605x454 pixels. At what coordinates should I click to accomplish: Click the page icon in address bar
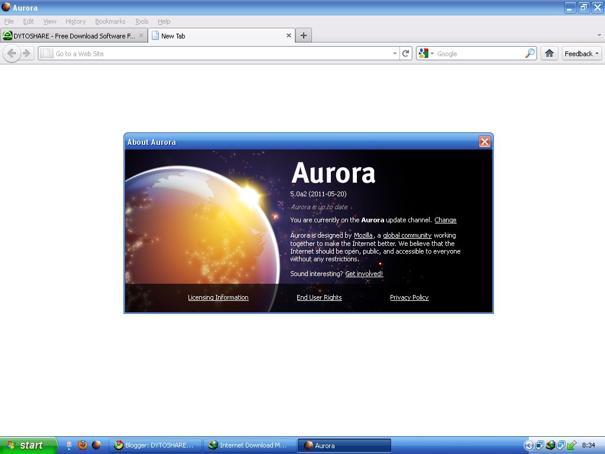point(46,53)
